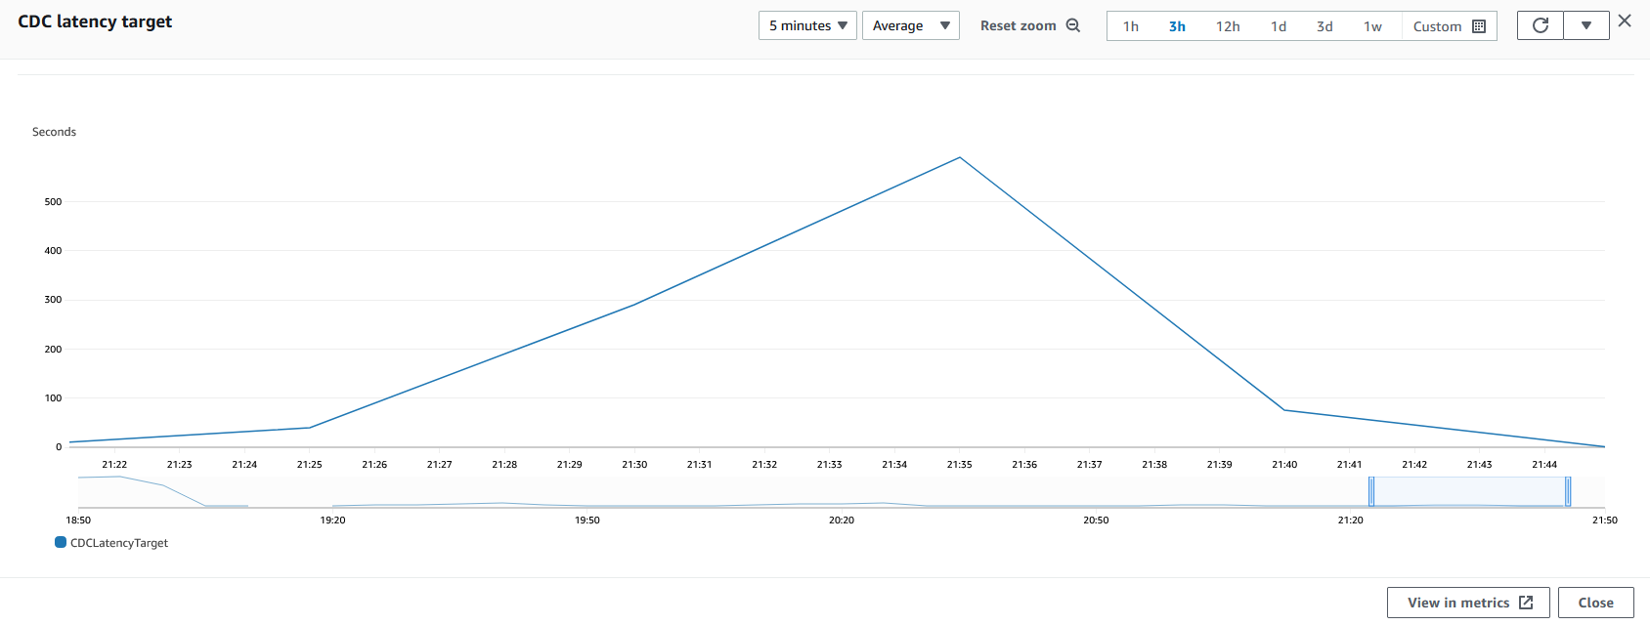
Task: Click the Reset zoom magnifier icon
Action: (x=1073, y=25)
